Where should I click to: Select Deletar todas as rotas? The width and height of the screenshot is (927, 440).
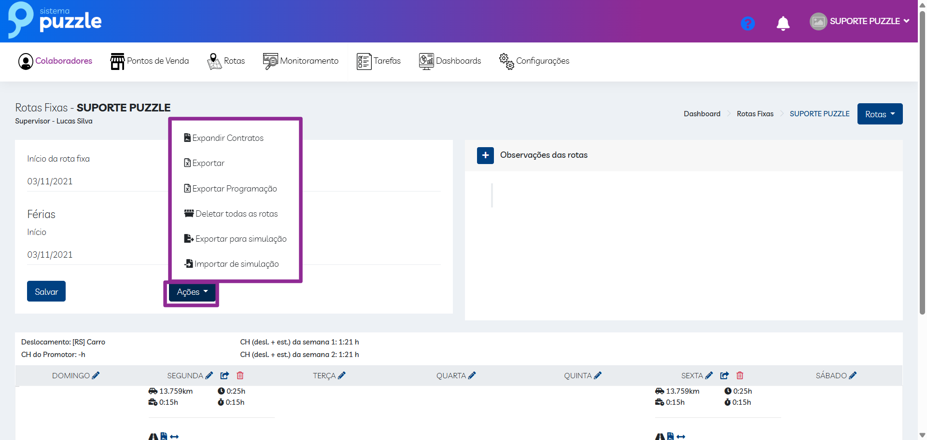click(236, 214)
